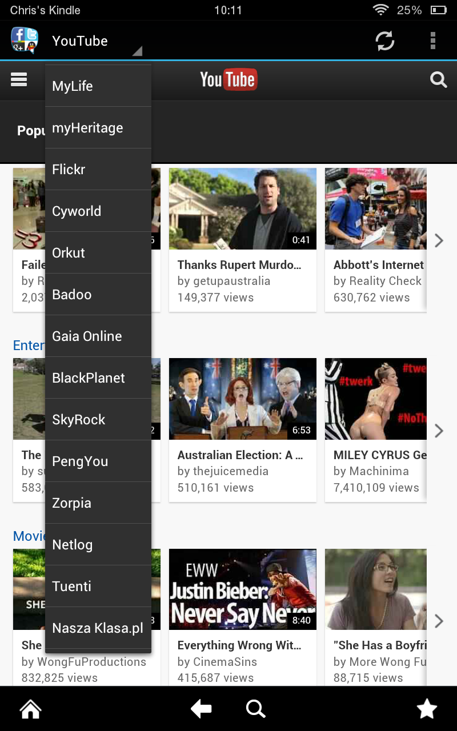The image size is (457, 731).
Task: Open the MILEY CYRUS video thumbnail
Action: point(376,399)
